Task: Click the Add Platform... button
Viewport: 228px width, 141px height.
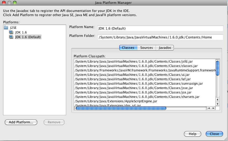Action: (21, 122)
